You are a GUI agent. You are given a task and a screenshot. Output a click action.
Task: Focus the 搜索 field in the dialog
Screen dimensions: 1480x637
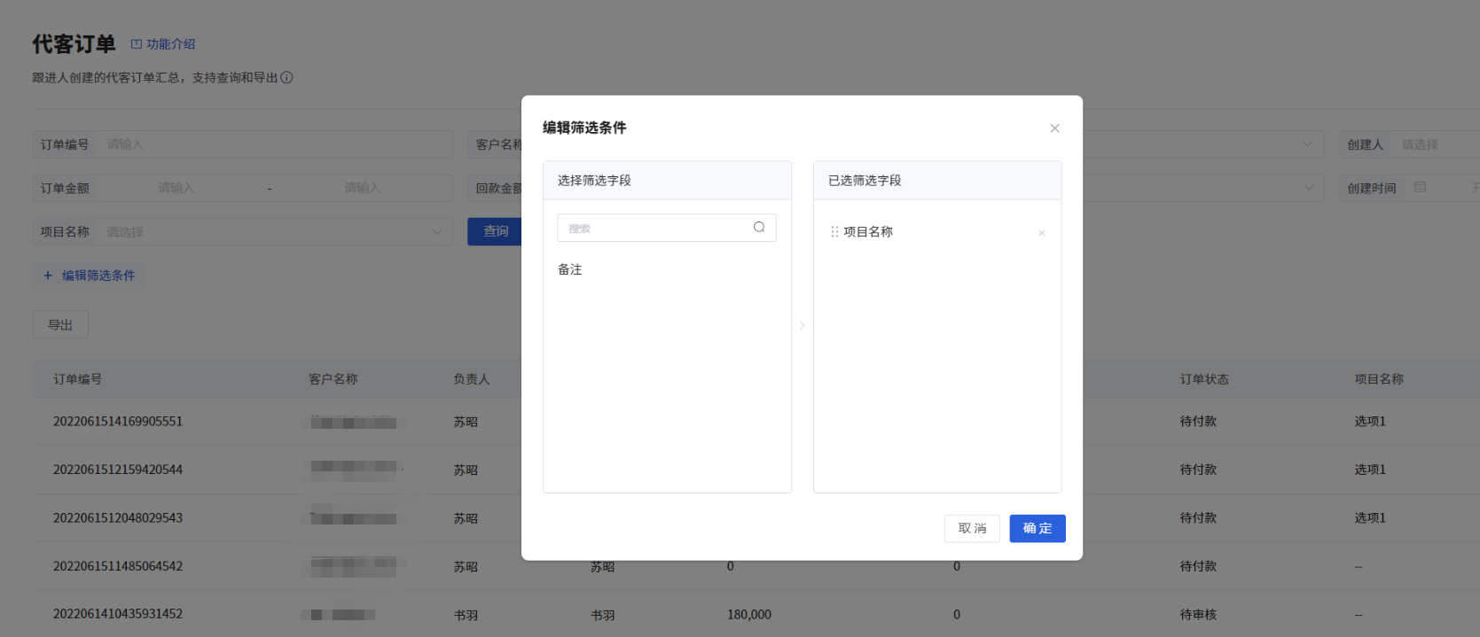[x=666, y=228]
